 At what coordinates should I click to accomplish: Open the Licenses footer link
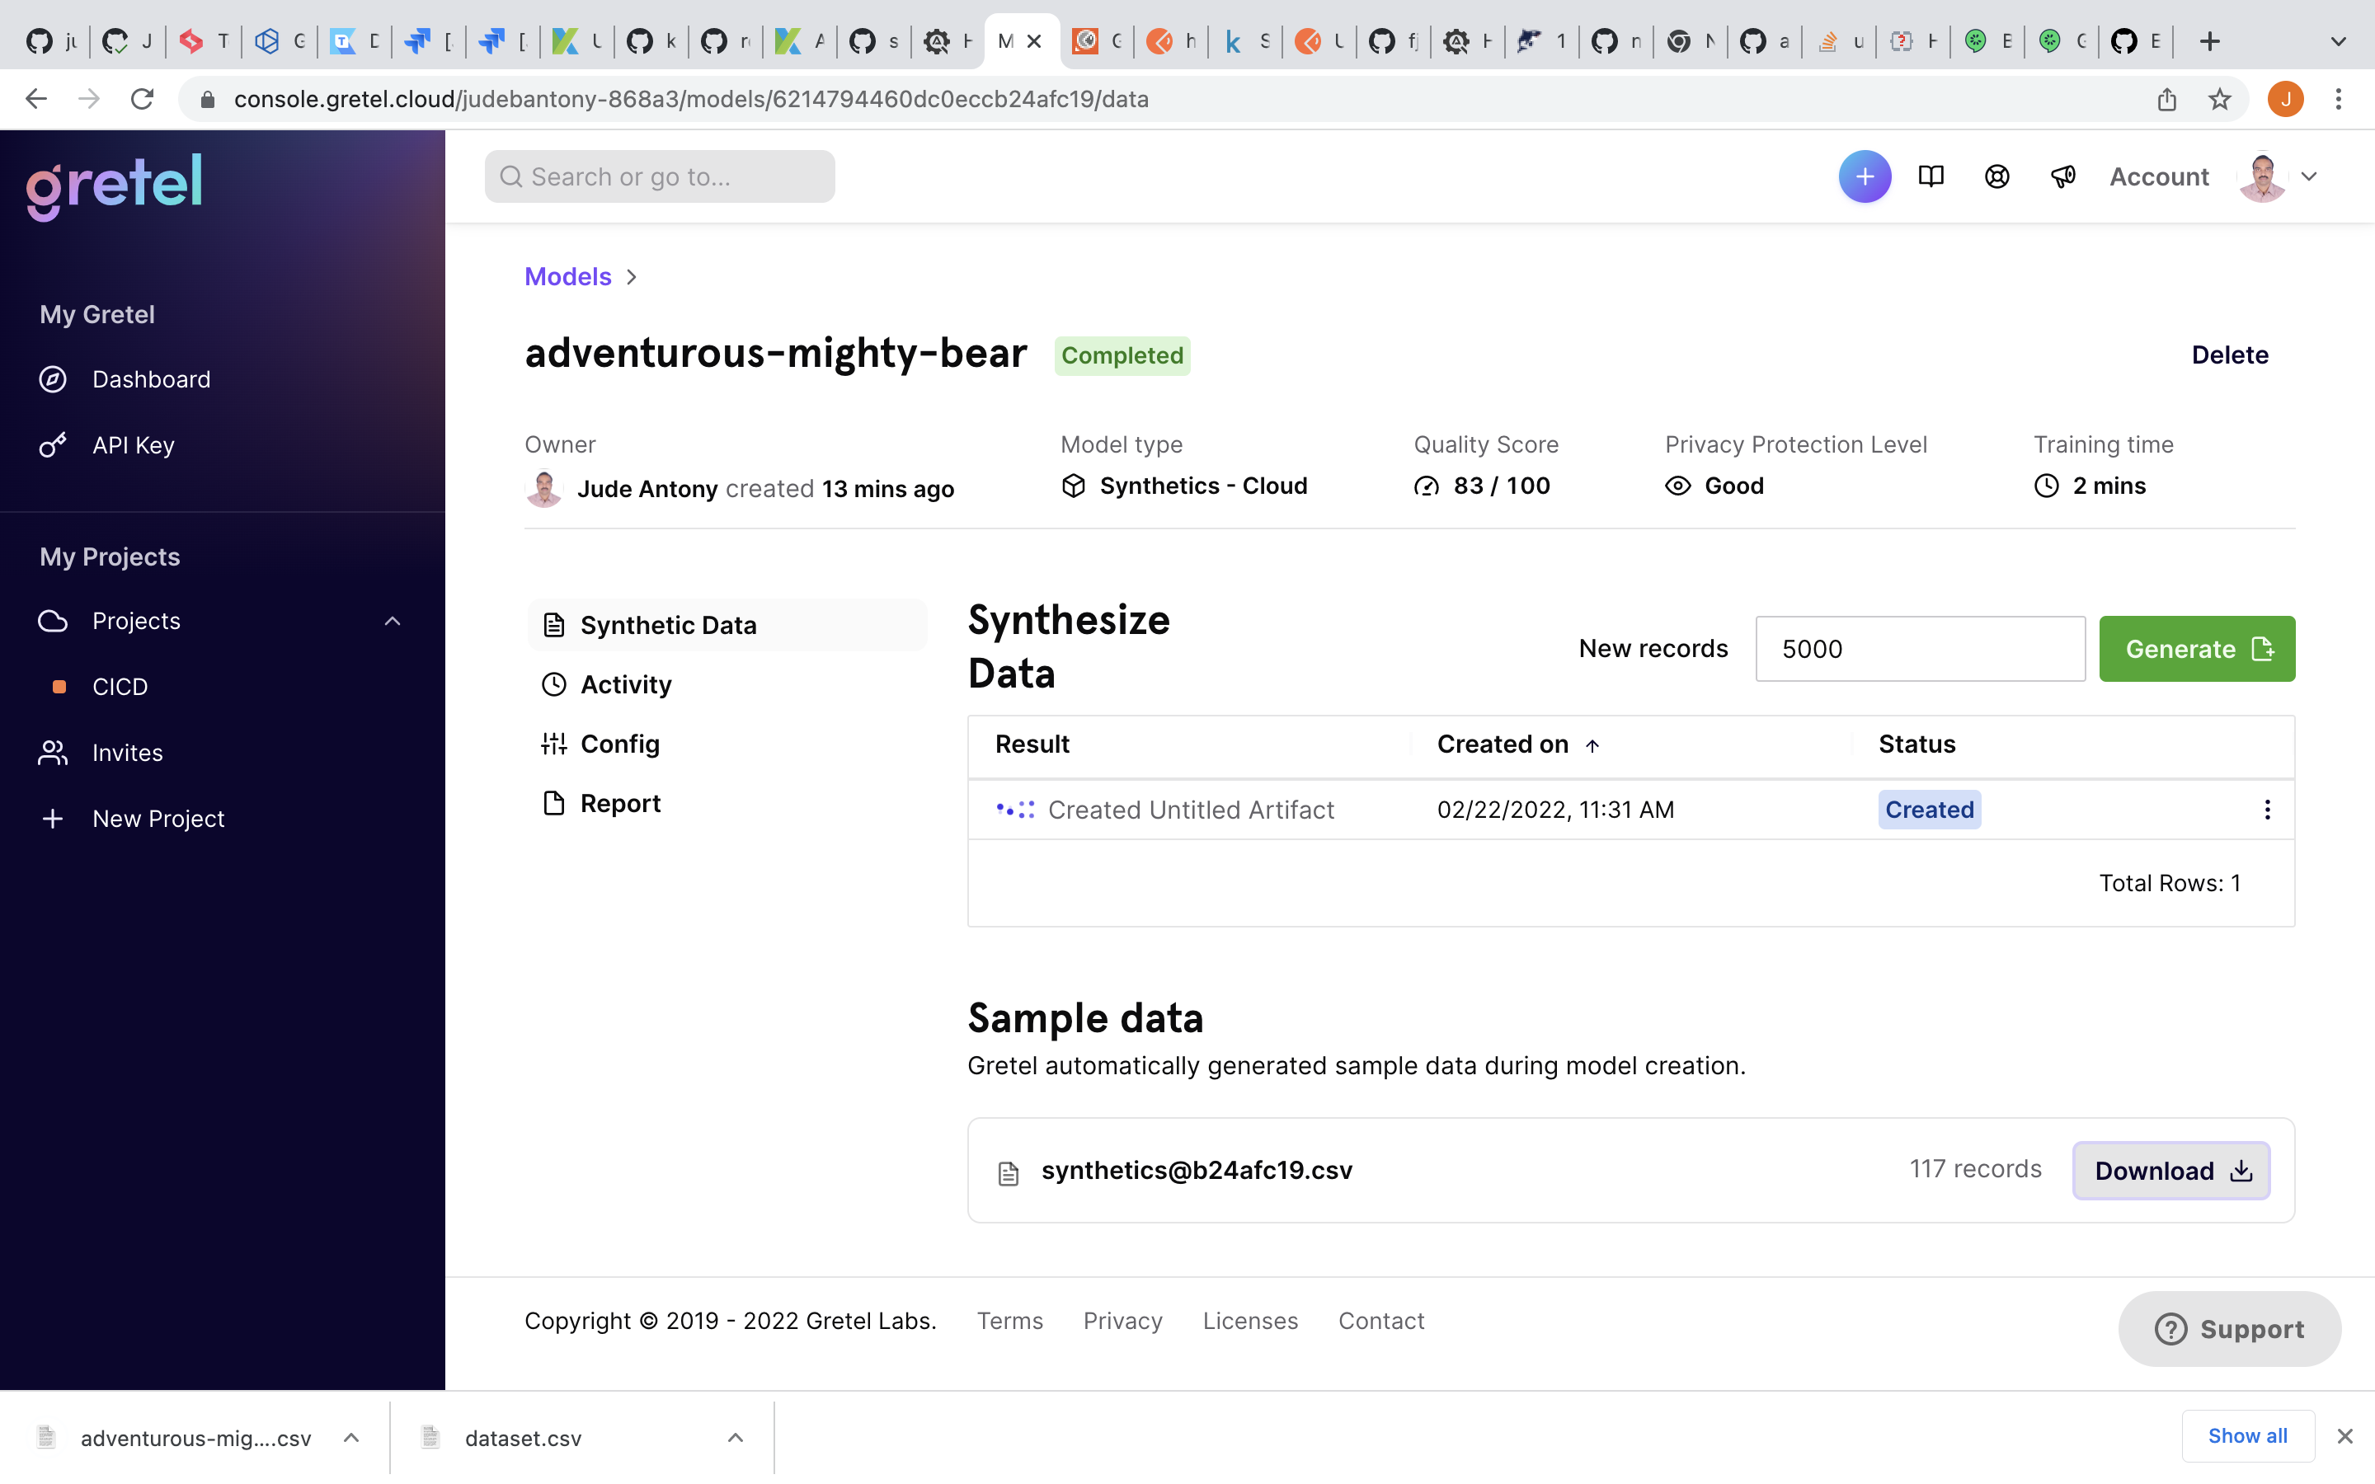[1250, 1321]
